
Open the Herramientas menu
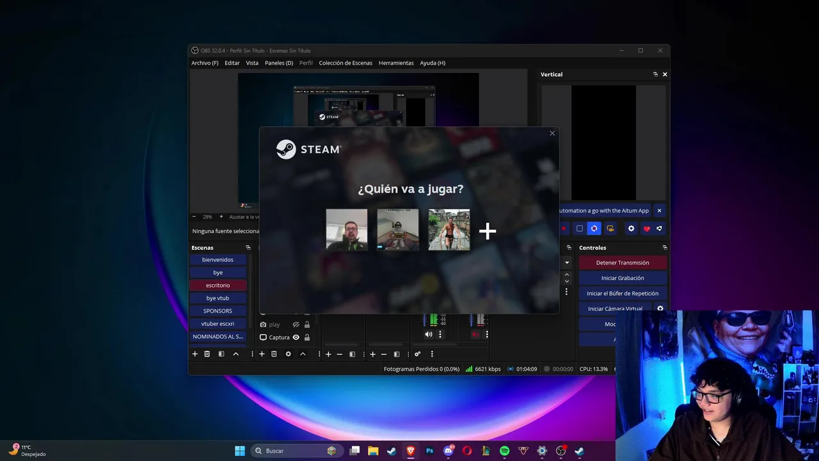(396, 63)
